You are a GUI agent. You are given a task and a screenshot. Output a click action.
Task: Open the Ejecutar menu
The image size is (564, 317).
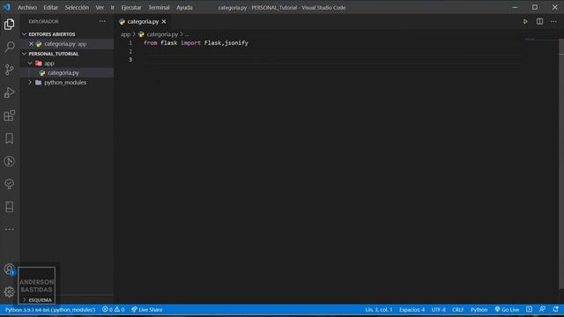coord(131,7)
